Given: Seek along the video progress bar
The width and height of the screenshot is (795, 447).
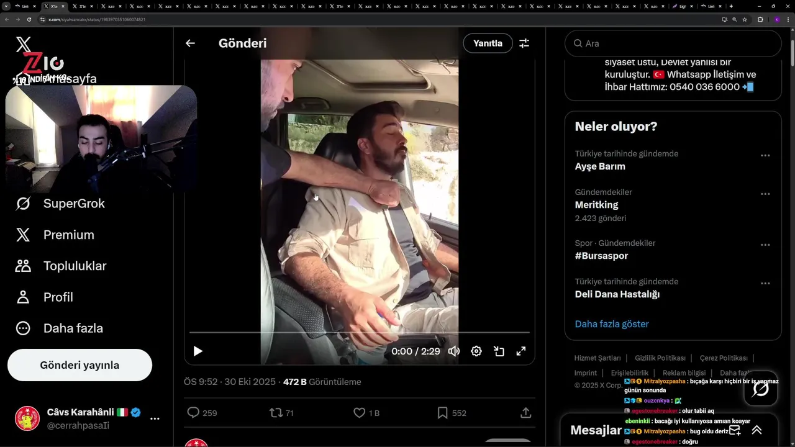Looking at the screenshot, I should [x=360, y=333].
